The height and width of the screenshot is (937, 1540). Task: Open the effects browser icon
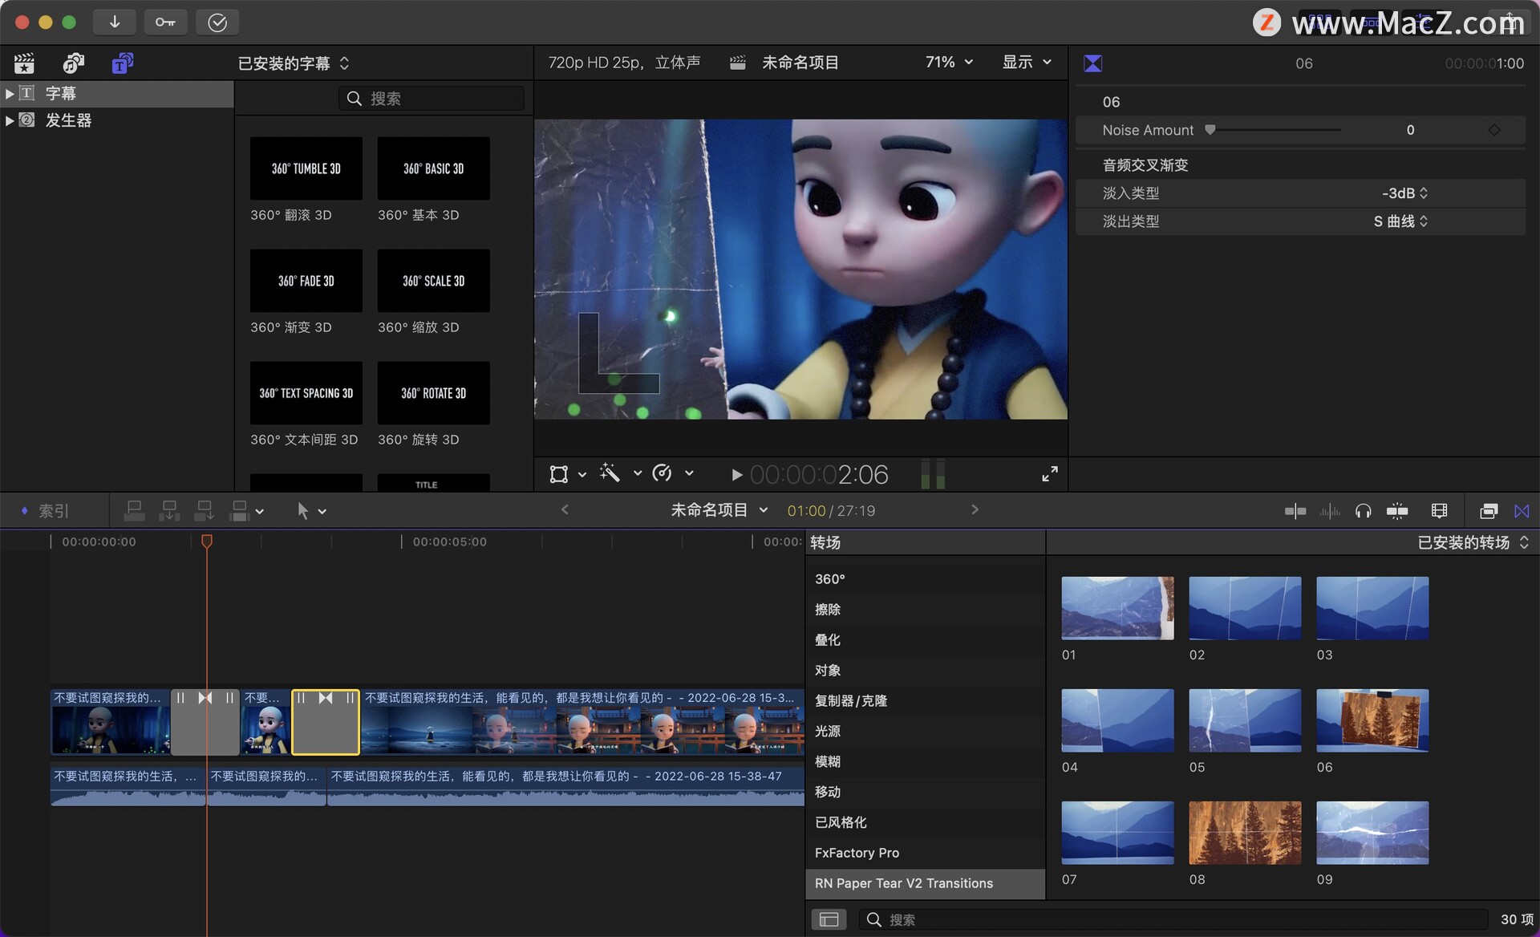coord(1489,511)
